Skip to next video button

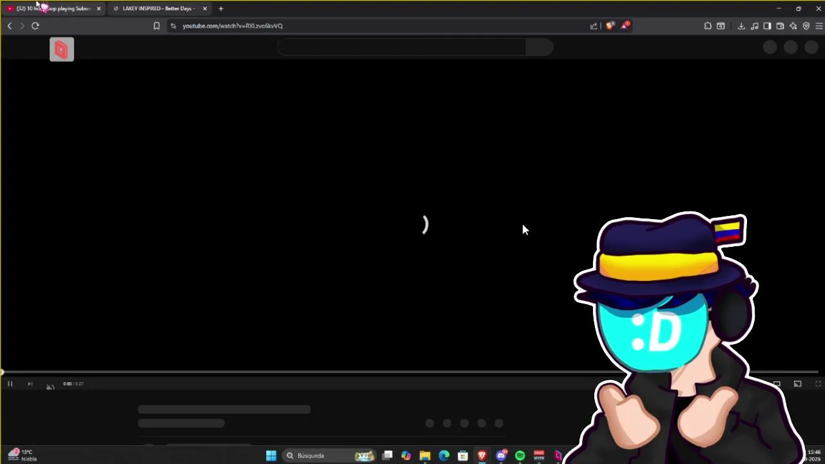click(x=30, y=383)
